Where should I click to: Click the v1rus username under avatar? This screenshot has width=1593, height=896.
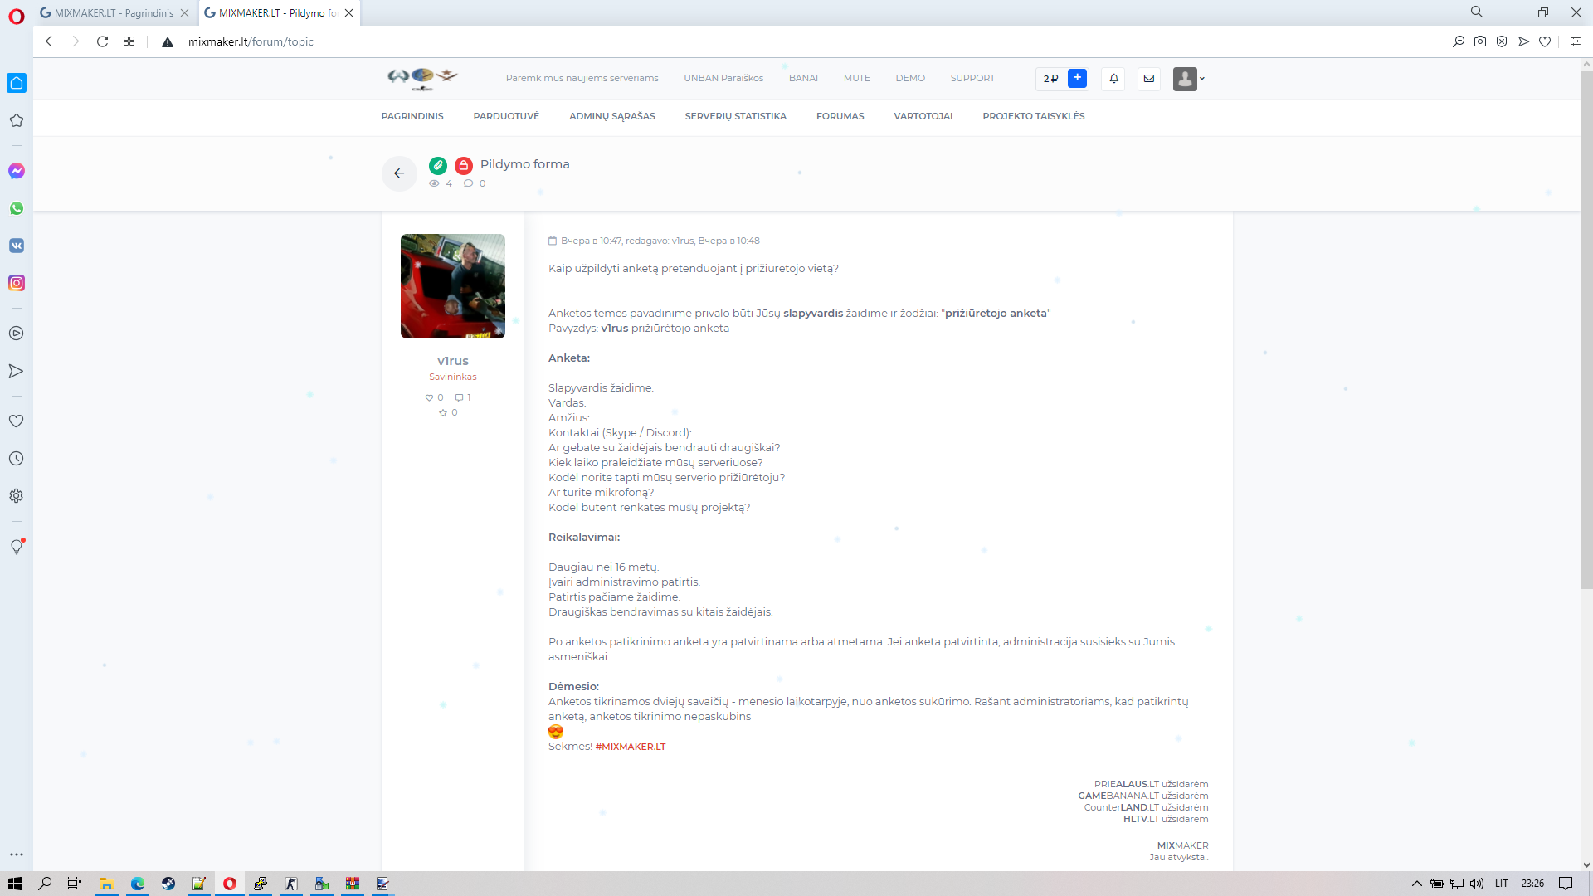click(453, 361)
